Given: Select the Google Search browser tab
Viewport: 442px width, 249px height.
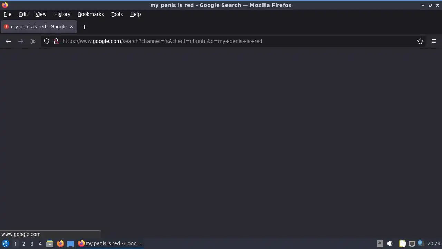Looking at the screenshot, I should [x=39, y=27].
